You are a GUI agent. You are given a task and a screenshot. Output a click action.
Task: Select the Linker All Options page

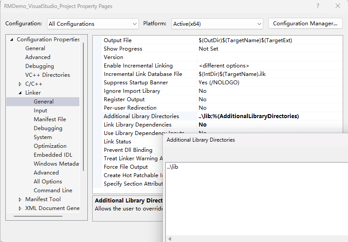pos(48,182)
